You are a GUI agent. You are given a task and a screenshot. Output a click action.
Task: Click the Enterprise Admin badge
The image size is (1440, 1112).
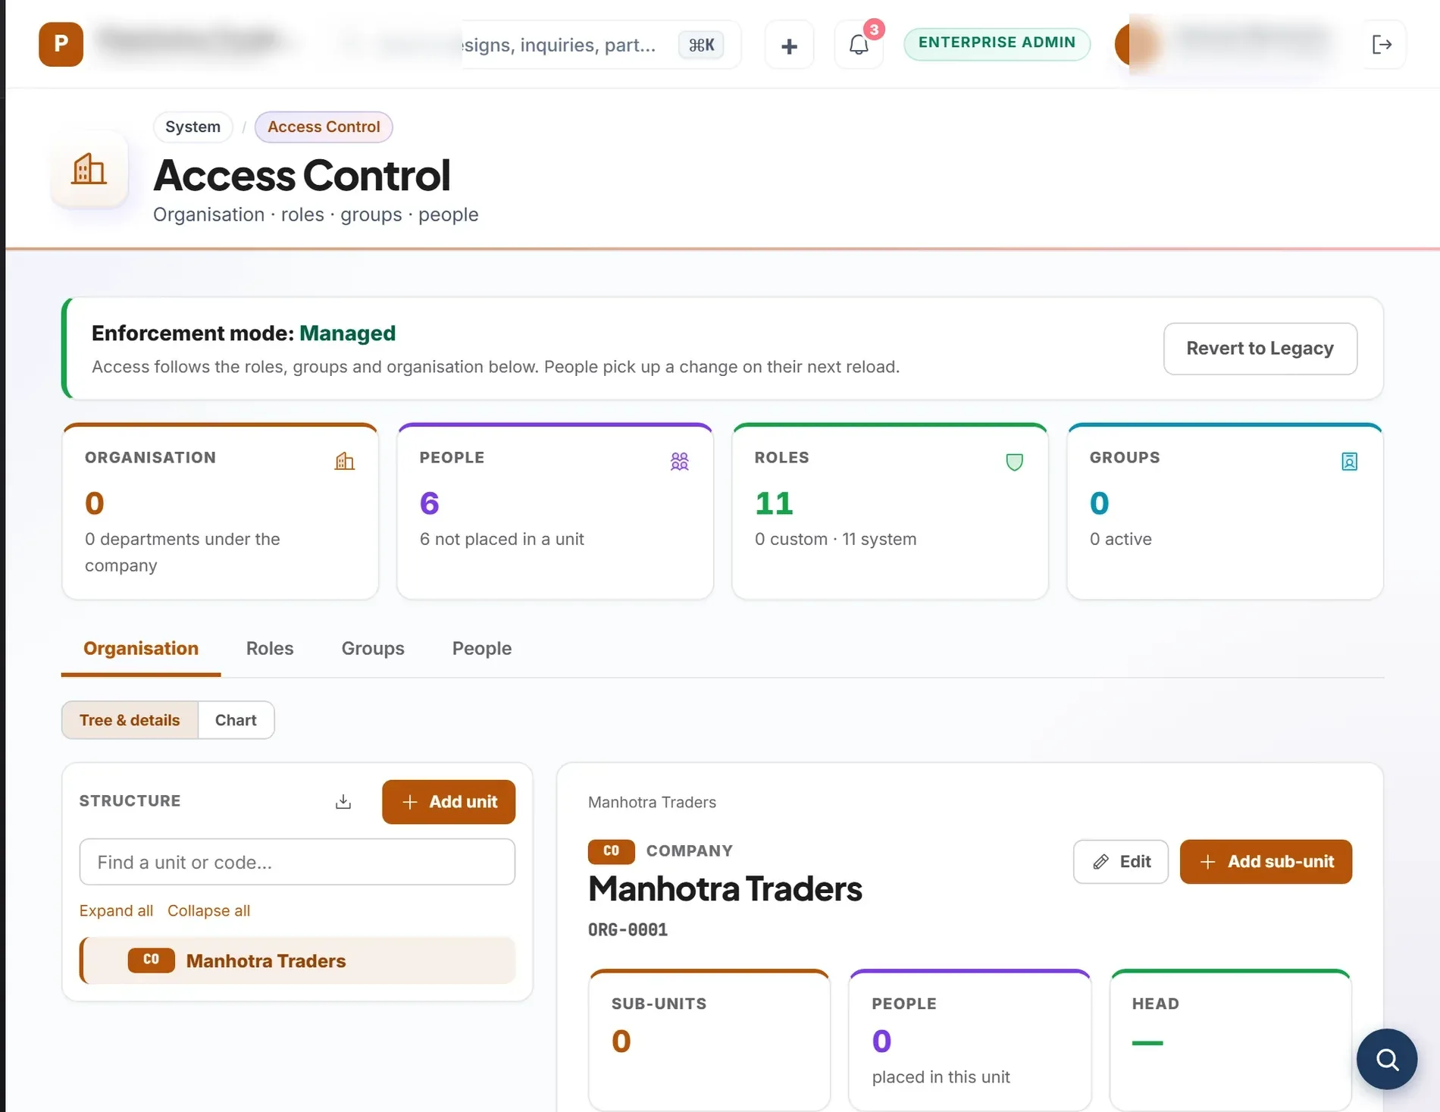pos(997,43)
